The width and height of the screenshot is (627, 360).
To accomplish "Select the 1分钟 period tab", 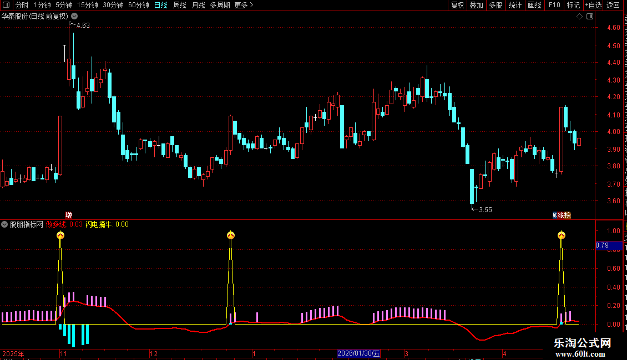I will 42,5.
